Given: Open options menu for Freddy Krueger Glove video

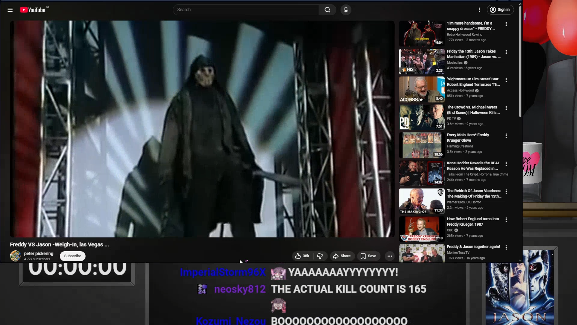Looking at the screenshot, I should tap(506, 136).
